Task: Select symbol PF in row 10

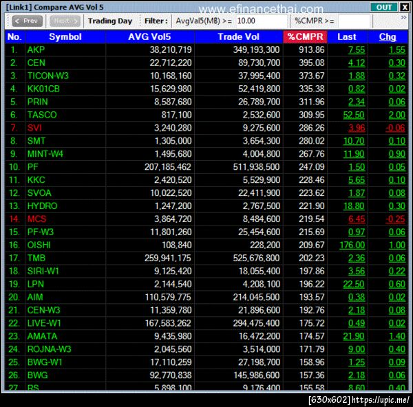Action: tap(32, 167)
